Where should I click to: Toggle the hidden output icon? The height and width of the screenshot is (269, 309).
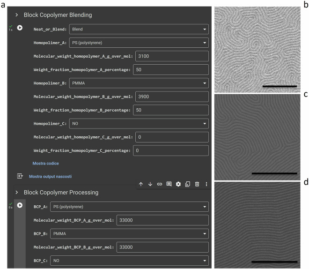(x=20, y=176)
